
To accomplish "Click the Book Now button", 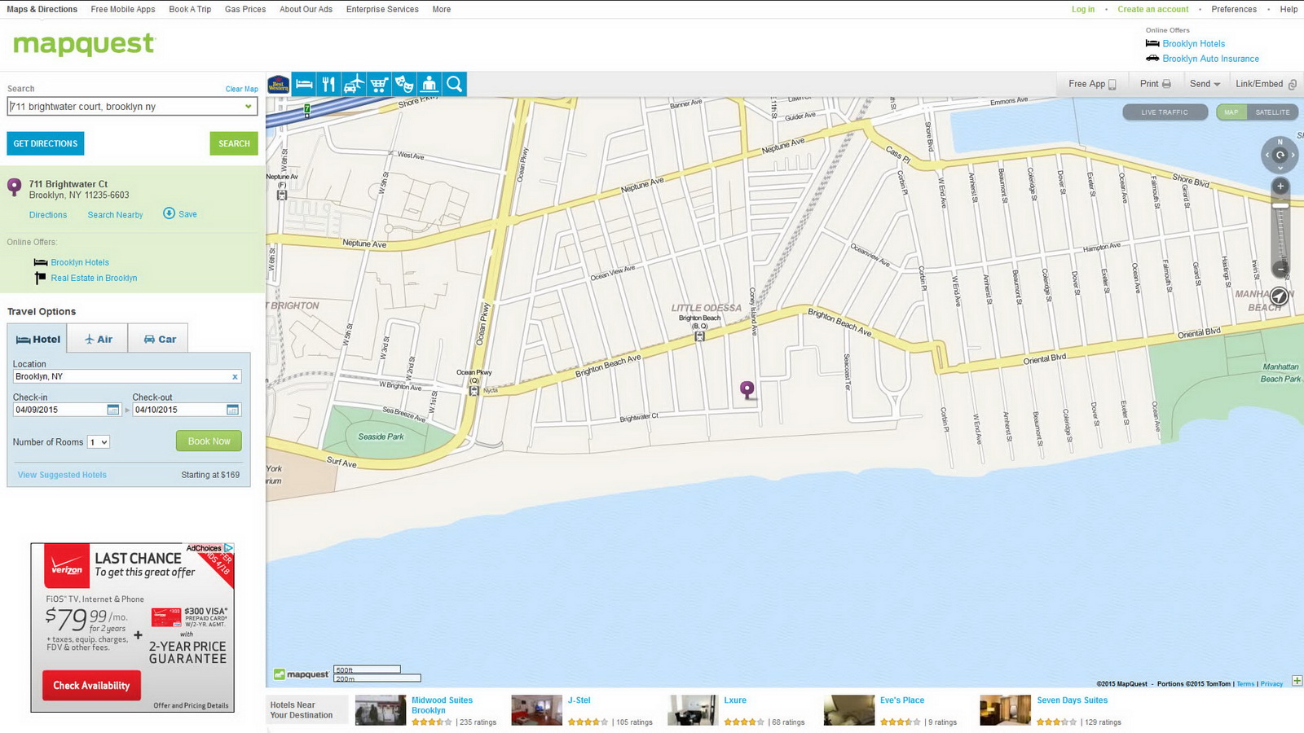I will (x=209, y=441).
